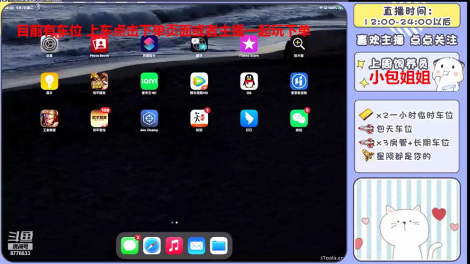
Task: Click the room number 8776633
Action: coord(20,253)
